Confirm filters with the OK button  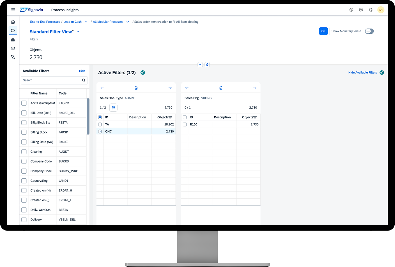323,31
